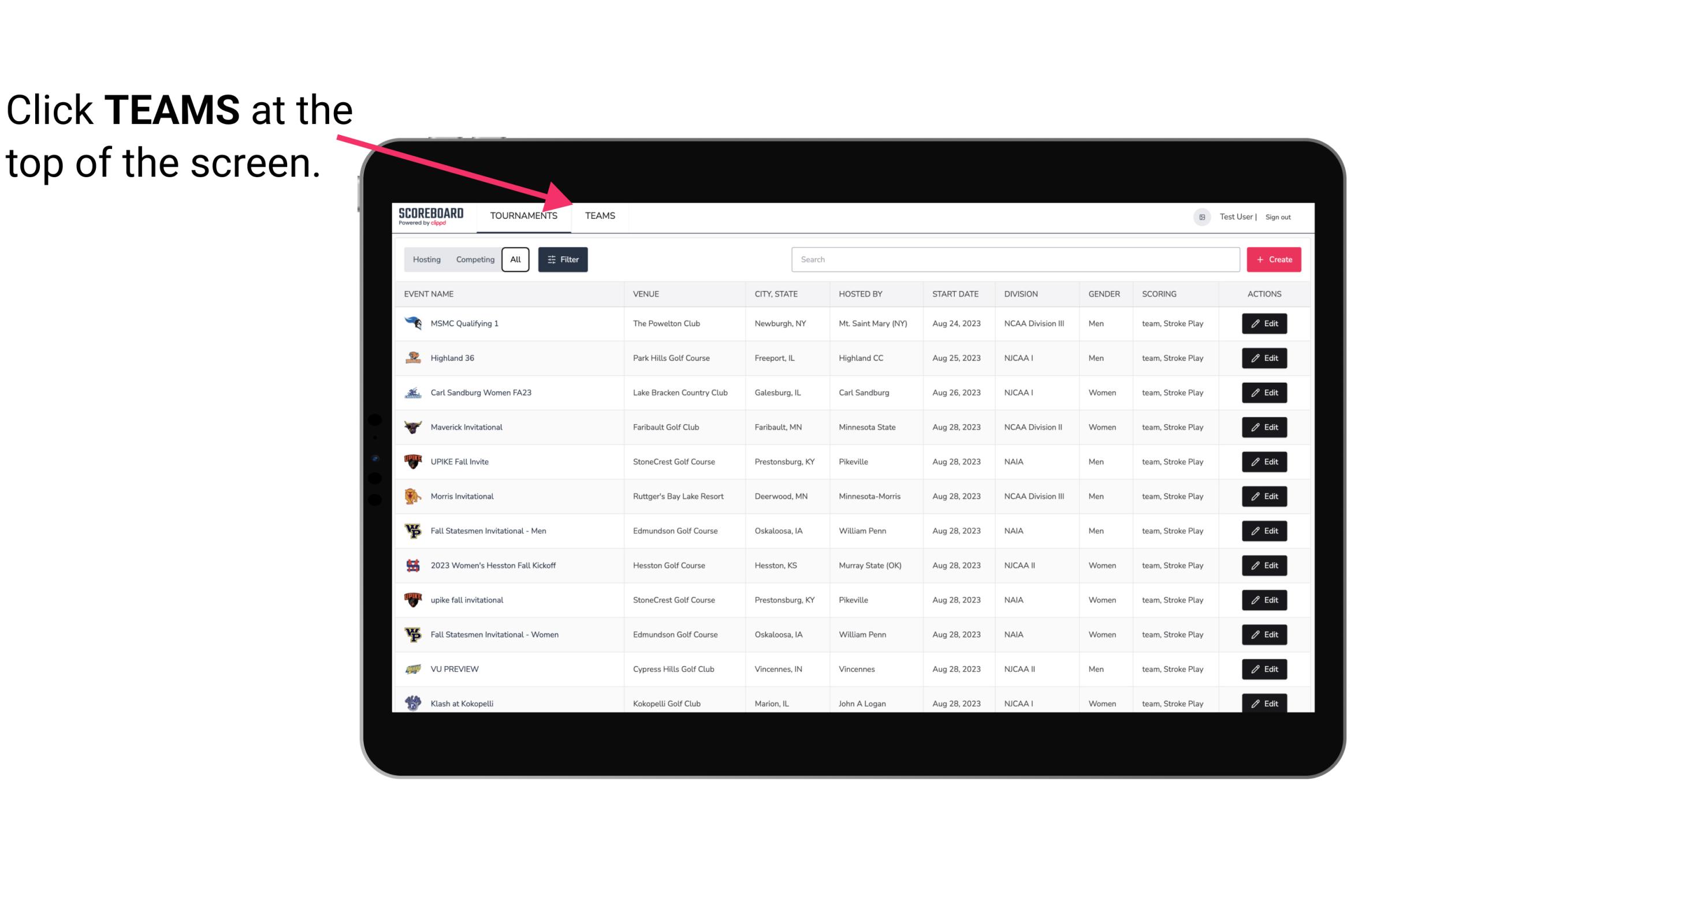This screenshot has width=1704, height=916.
Task: Click the Create button
Action: pyautogui.click(x=1274, y=259)
